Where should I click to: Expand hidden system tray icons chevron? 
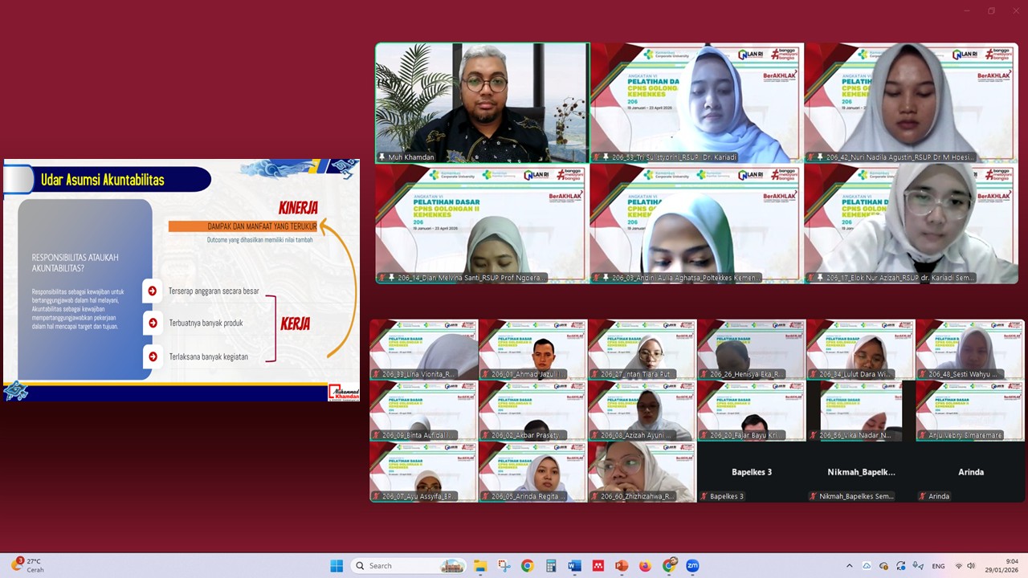click(x=850, y=566)
